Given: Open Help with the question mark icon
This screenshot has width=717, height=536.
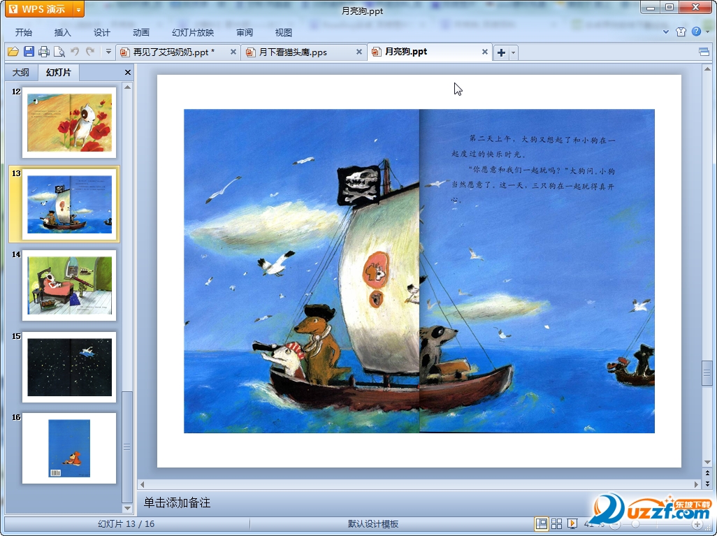Looking at the screenshot, I should 696,31.
